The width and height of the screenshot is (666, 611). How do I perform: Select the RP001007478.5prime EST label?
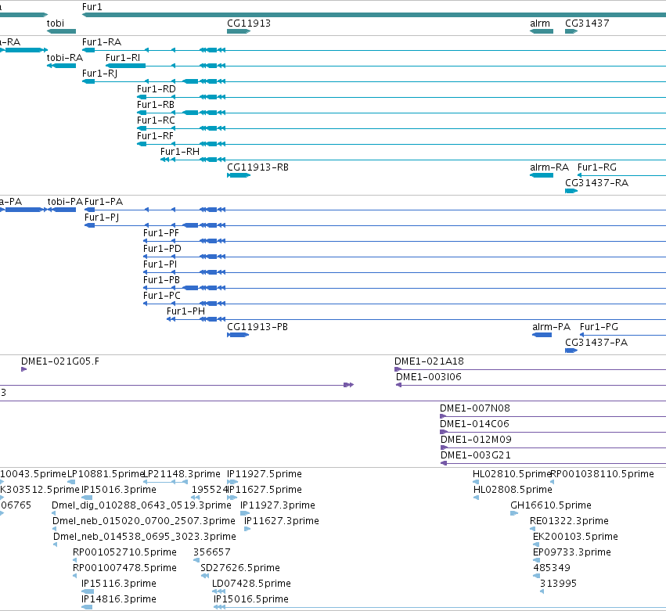[125, 569]
